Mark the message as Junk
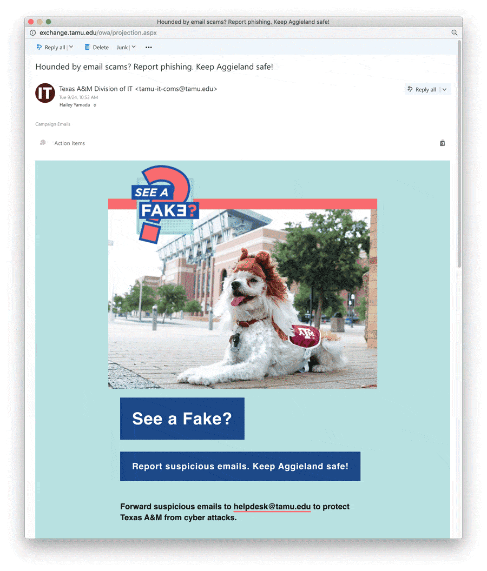 coord(122,48)
